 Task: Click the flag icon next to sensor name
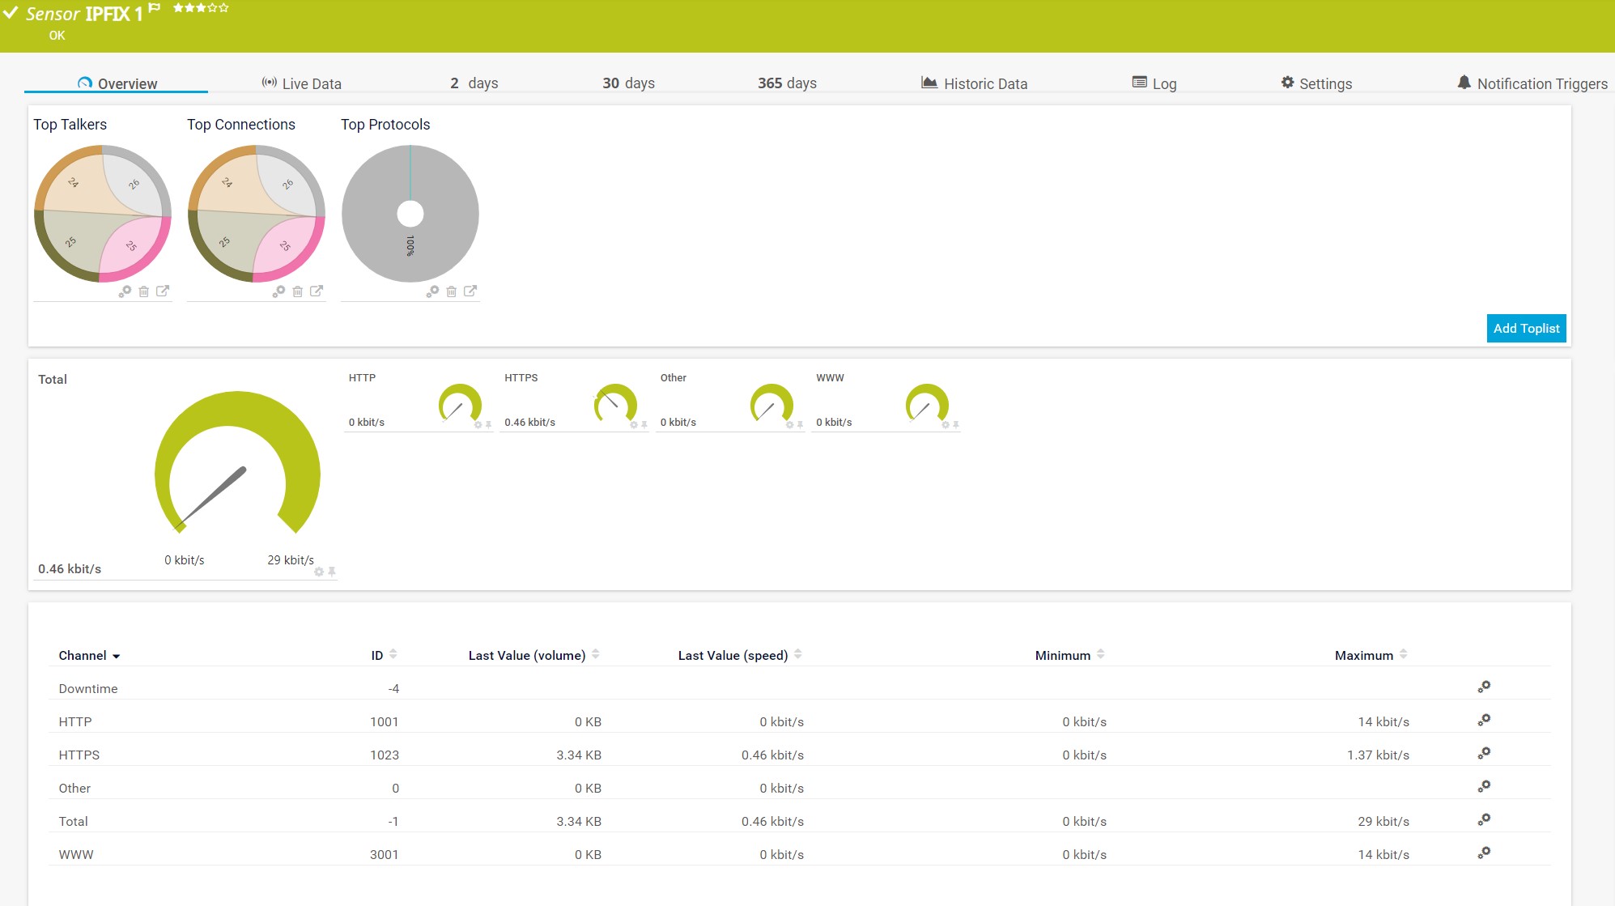click(155, 8)
